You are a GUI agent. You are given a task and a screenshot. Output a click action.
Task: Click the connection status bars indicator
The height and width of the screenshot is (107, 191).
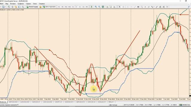181,105
